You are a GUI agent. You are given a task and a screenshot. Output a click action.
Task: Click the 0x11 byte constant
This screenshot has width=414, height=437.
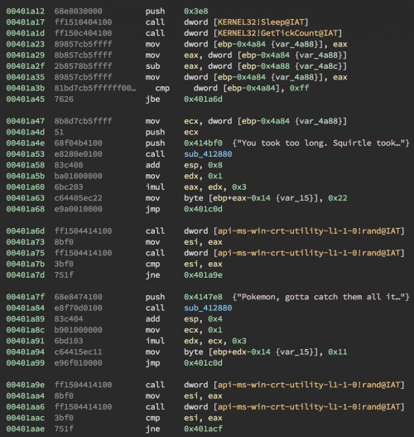(x=338, y=352)
